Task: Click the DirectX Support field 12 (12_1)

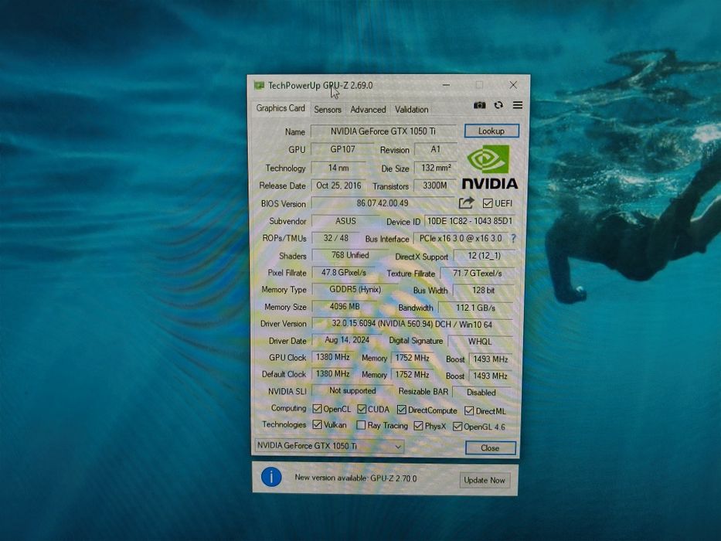Action: [x=485, y=256]
